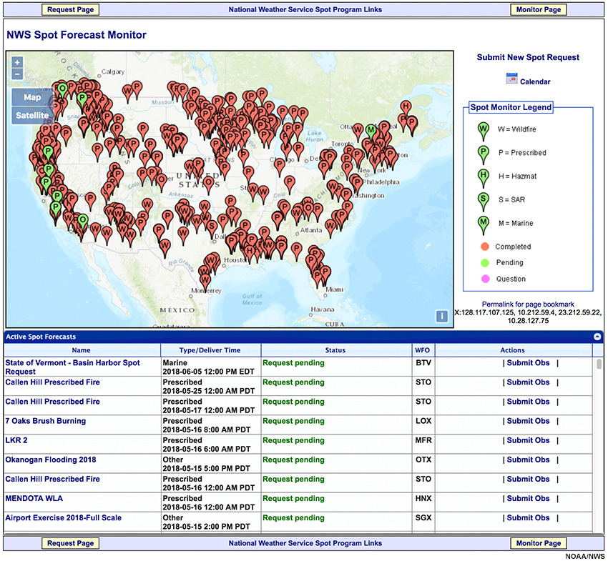This screenshot has height=561, width=608.
Task: Open Airport Exercise 2018-Full Scale forecast
Action: point(63,517)
